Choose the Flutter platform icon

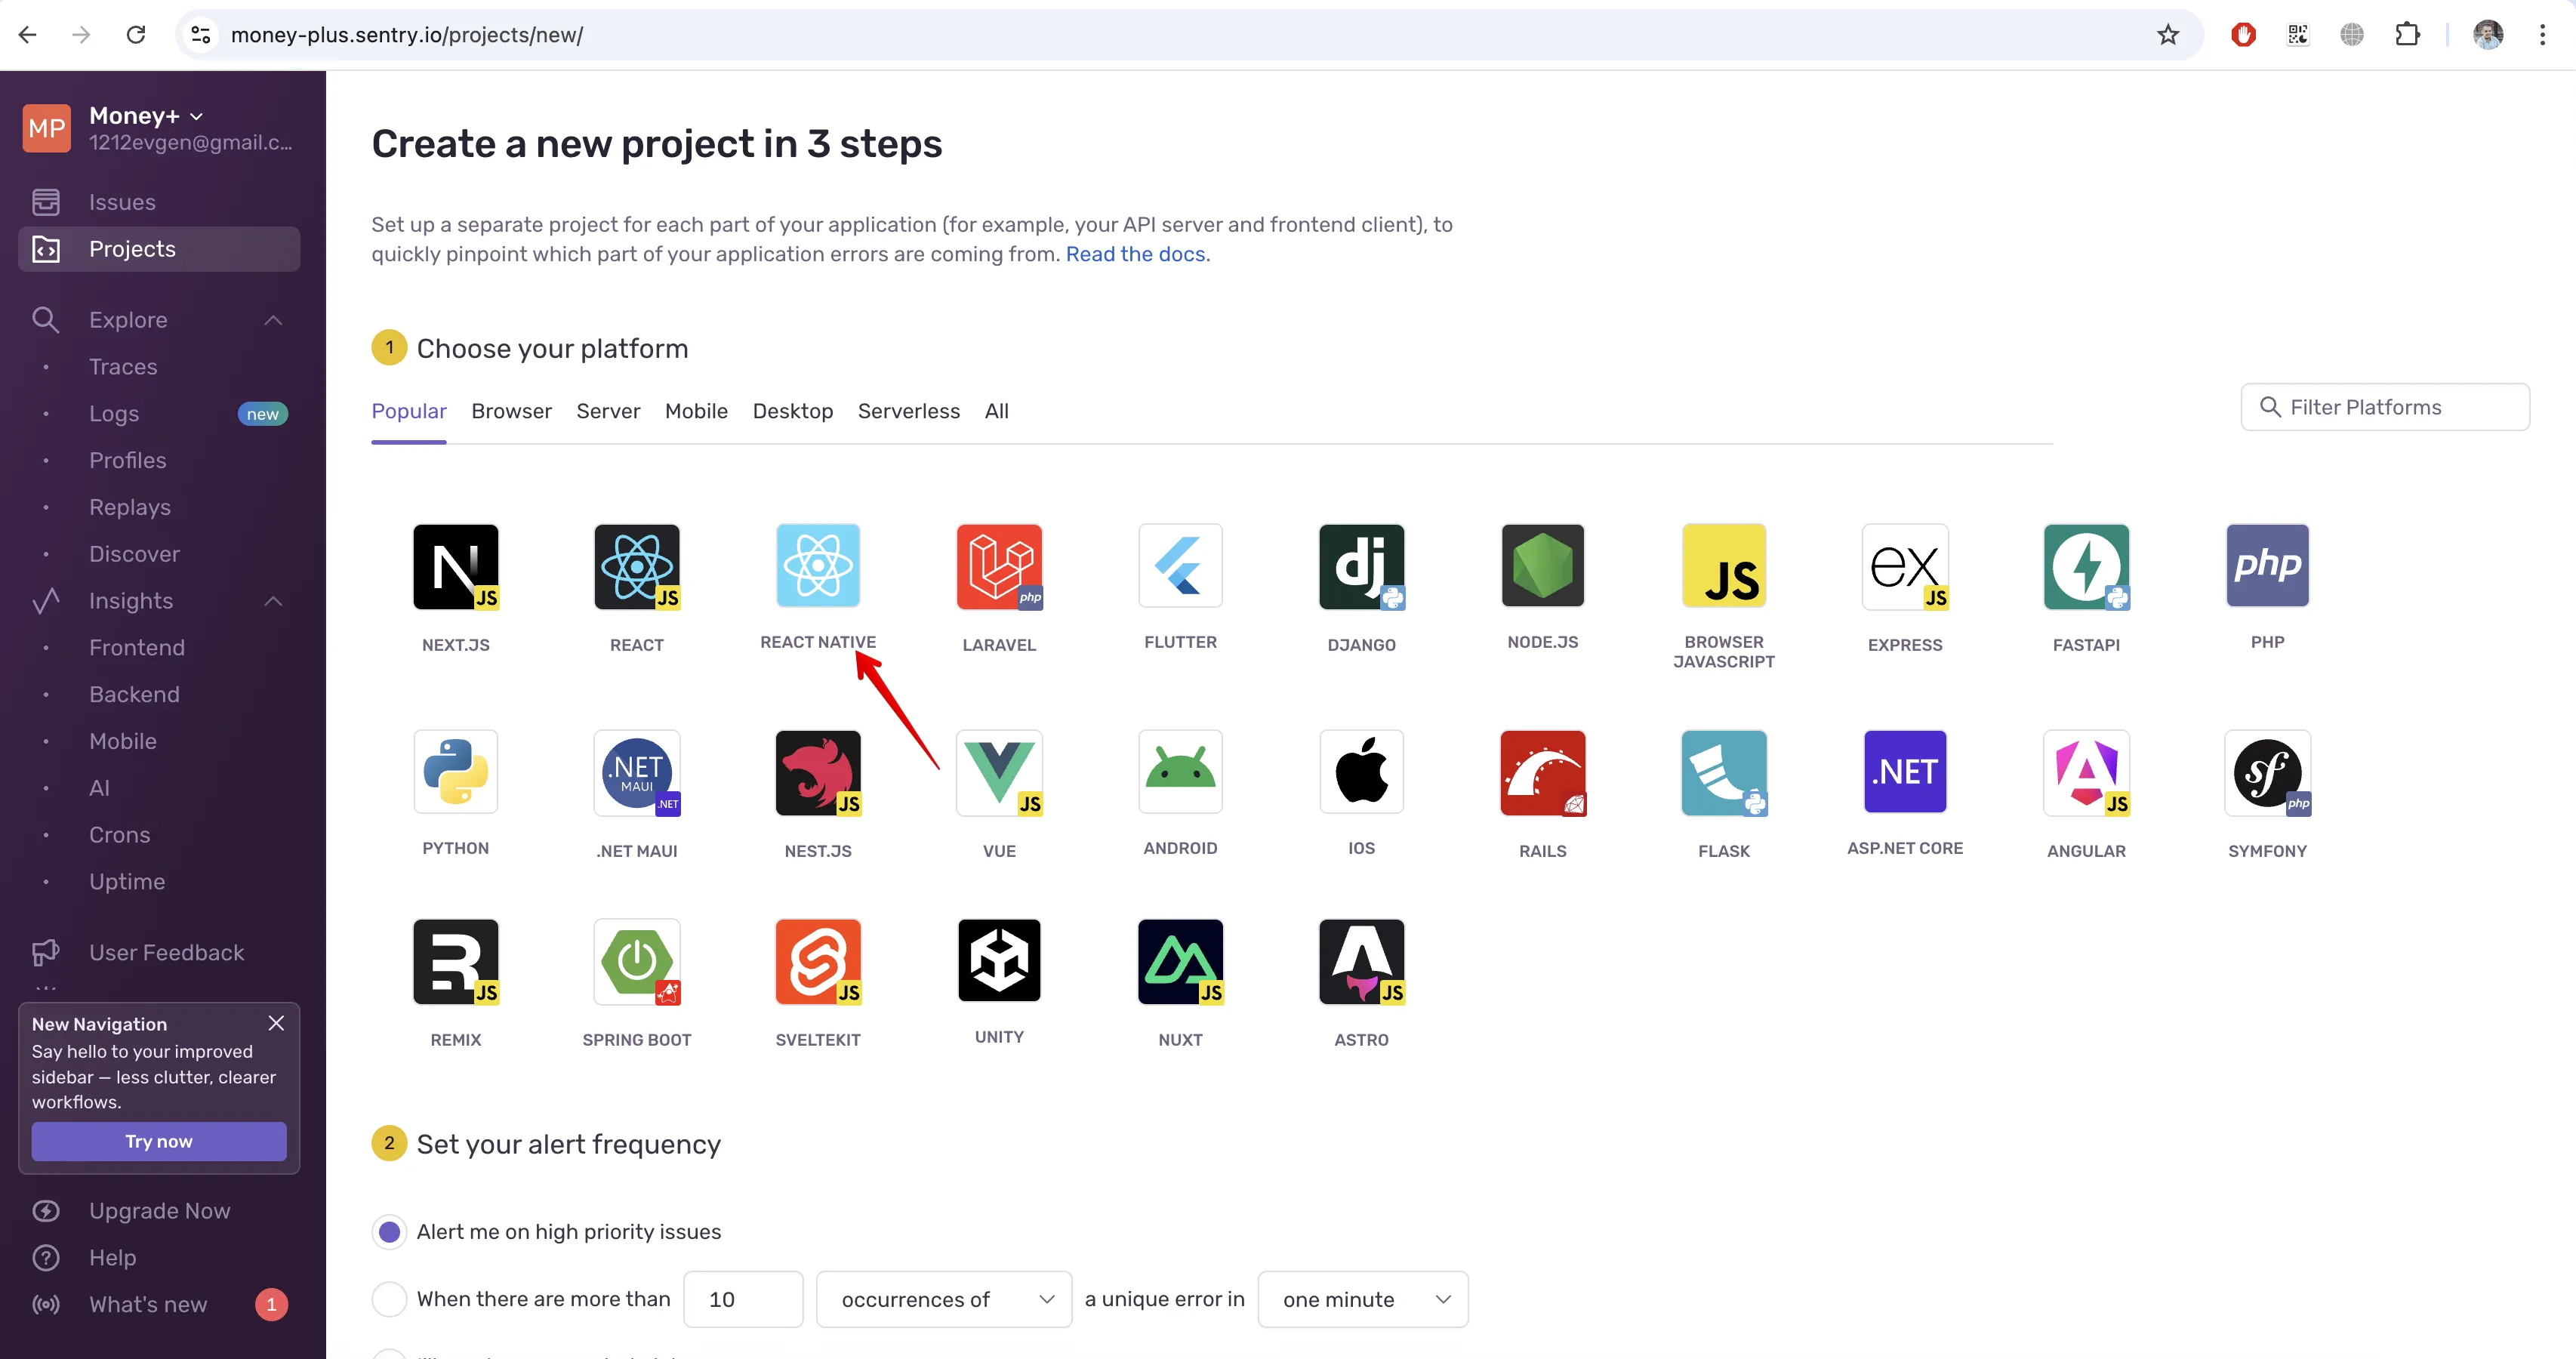click(x=1181, y=566)
